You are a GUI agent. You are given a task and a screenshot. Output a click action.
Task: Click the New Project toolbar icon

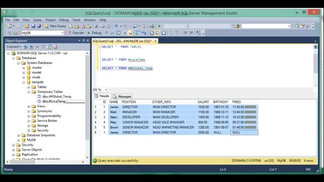pyautogui.click(x=10, y=26)
